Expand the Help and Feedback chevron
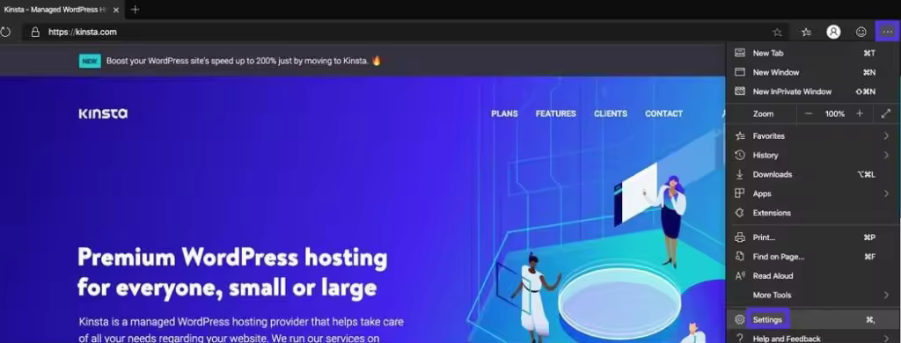Viewport: 901px width, 343px height. 887,339
